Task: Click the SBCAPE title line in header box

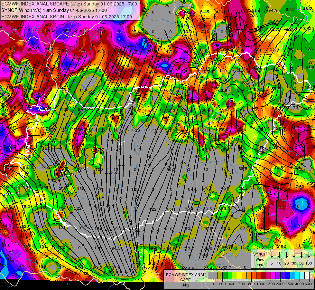Action: pos(69,4)
